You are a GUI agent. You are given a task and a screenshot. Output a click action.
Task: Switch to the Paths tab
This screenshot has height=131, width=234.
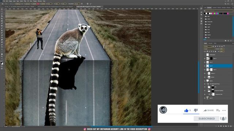point(215,43)
